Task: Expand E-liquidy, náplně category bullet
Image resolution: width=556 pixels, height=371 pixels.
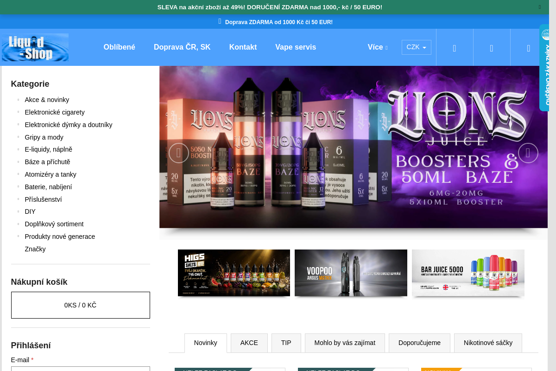Action: [x=18, y=149]
